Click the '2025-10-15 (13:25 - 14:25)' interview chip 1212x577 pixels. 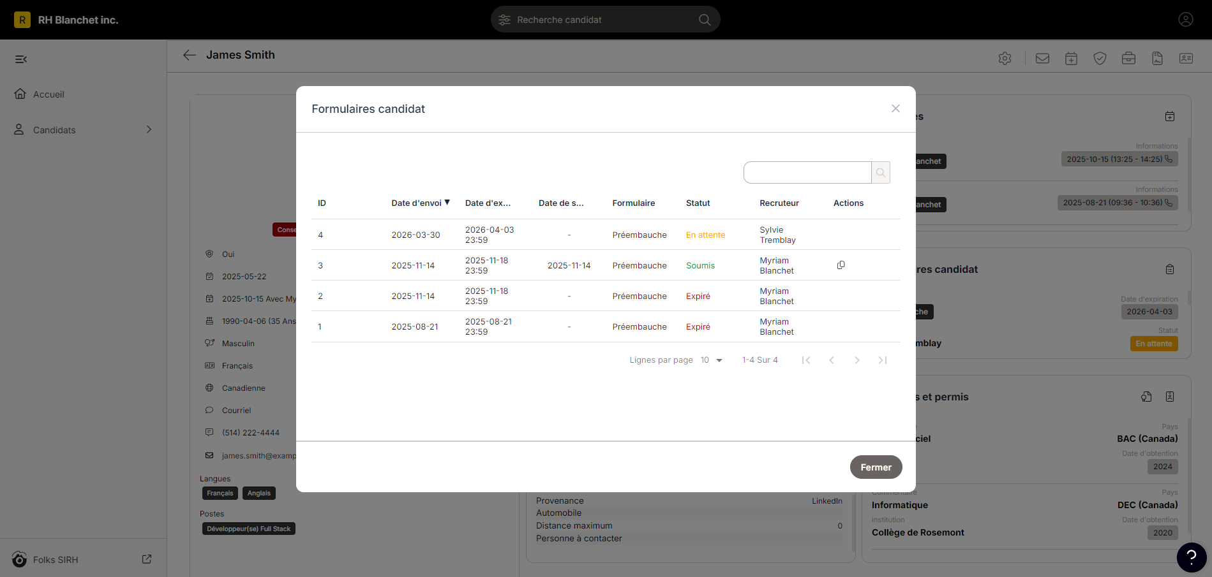1119,159
